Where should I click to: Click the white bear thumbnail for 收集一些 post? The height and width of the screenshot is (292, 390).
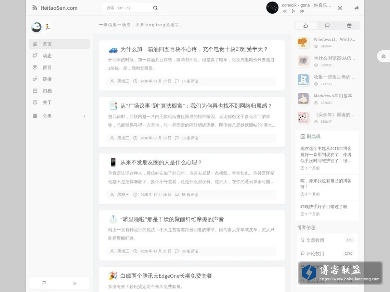pos(303,80)
